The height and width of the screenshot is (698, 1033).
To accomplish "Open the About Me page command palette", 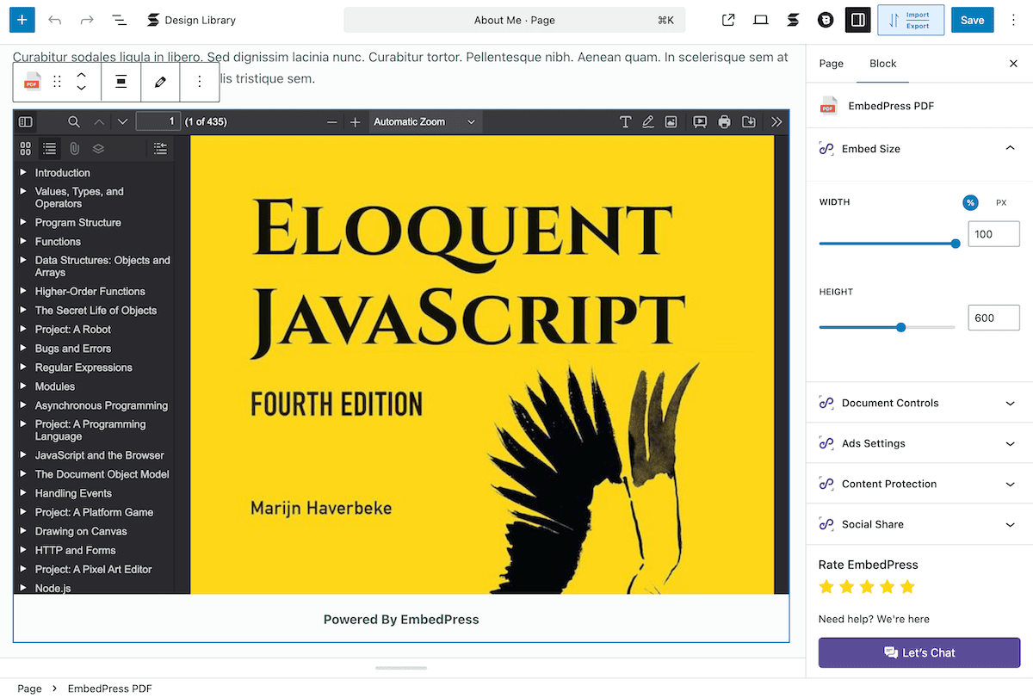I will click(515, 20).
